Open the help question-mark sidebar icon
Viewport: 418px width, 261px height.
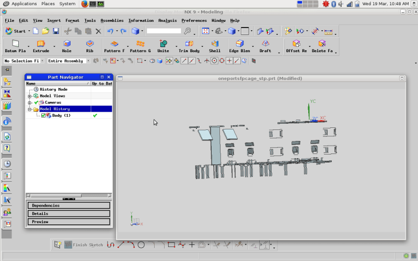pos(7,148)
